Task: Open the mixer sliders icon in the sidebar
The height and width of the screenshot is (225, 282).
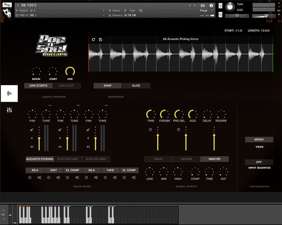Action: click(x=9, y=110)
